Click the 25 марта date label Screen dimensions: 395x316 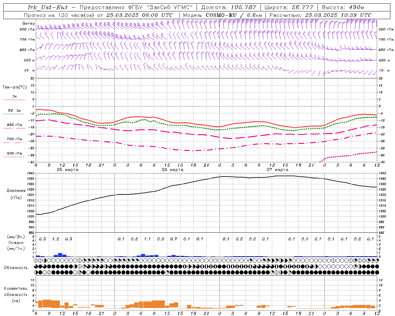(68, 169)
